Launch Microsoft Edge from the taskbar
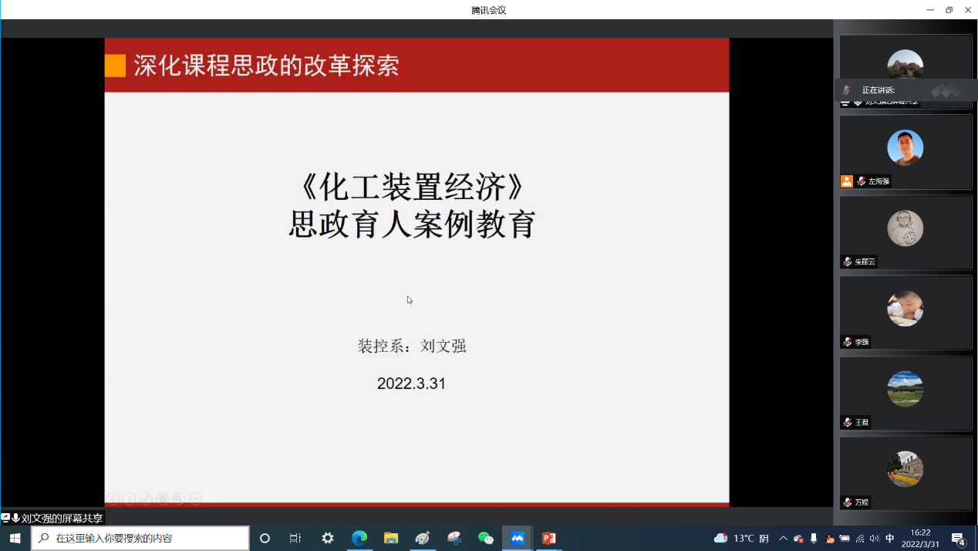The height and width of the screenshot is (551, 978). pyautogui.click(x=359, y=538)
